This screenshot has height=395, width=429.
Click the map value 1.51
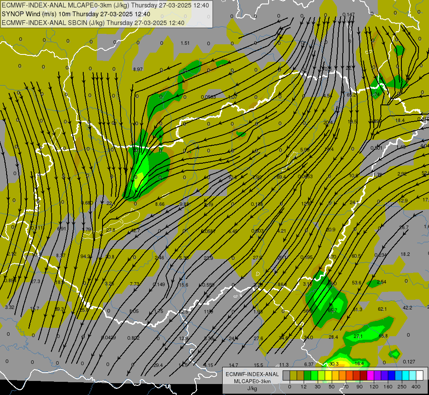185,43
